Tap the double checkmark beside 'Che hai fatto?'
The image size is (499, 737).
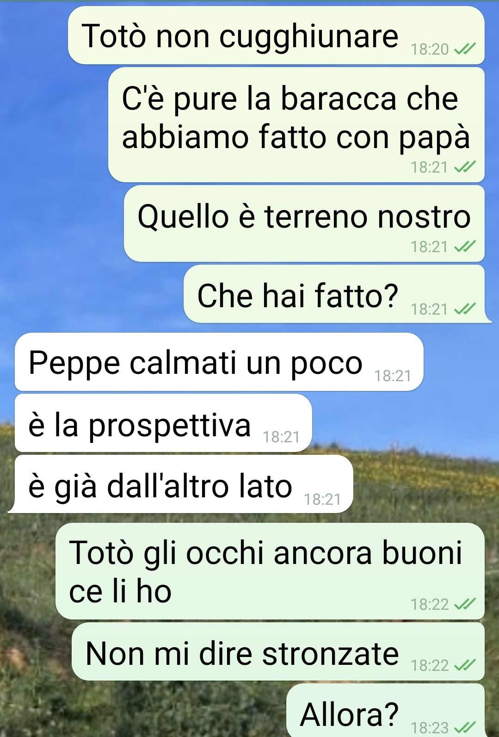click(465, 309)
